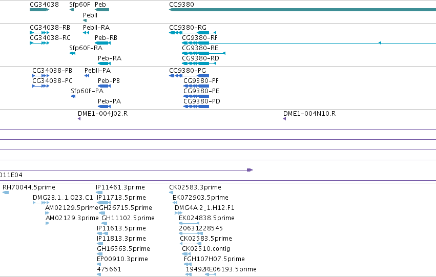
Task: Select the CK02510.contig label
Action: pyautogui.click(x=206, y=249)
